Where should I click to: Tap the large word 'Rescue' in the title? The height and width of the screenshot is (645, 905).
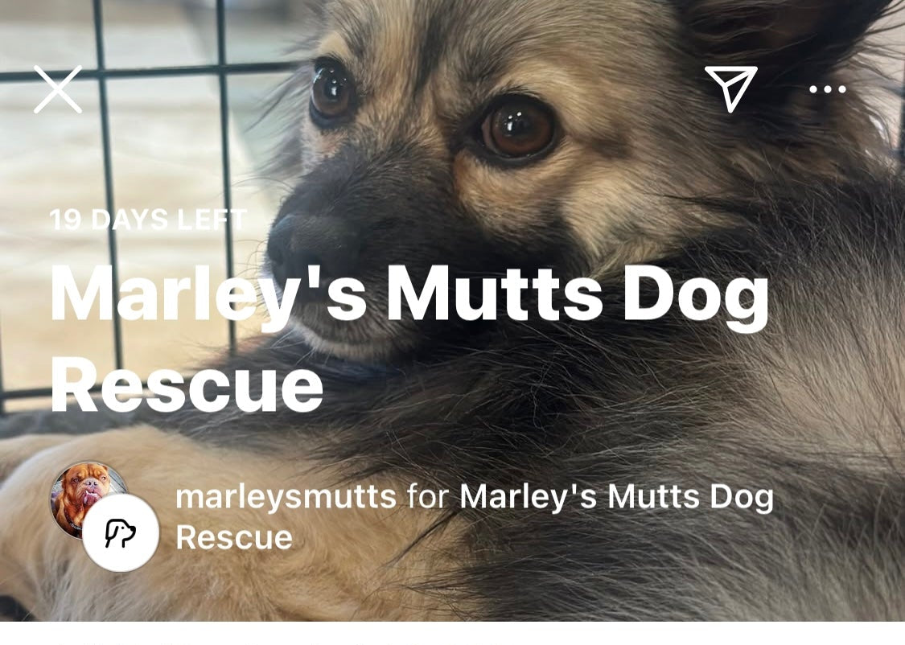point(187,384)
